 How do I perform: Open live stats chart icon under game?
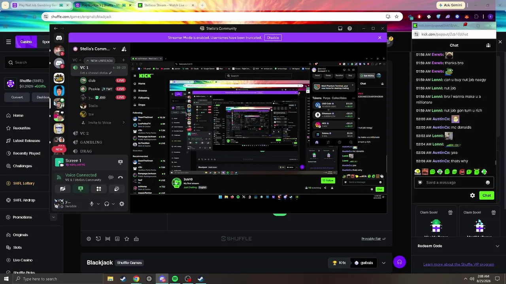click(x=117, y=239)
